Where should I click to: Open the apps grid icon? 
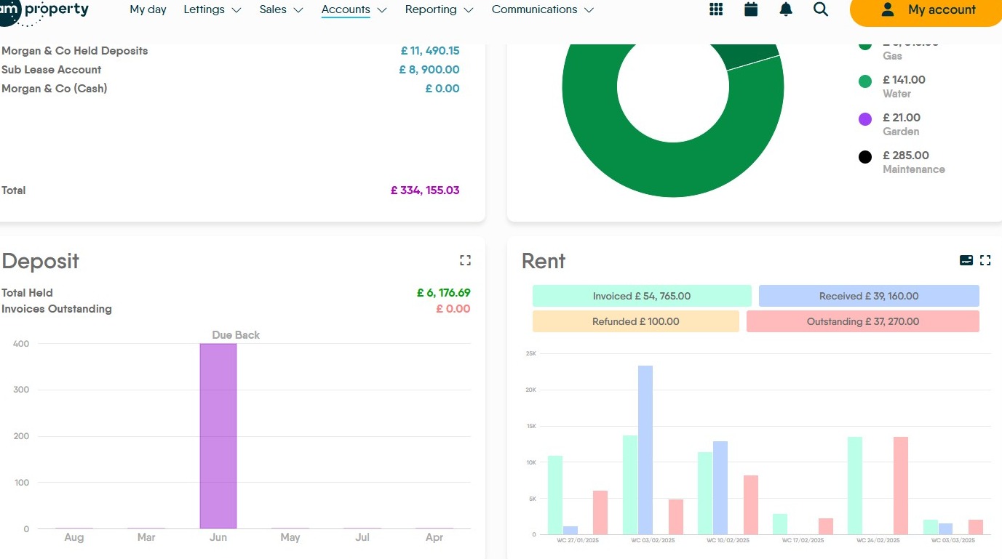point(716,9)
